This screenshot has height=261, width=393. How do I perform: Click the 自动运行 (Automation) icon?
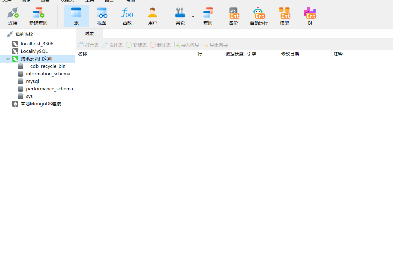pos(258,16)
